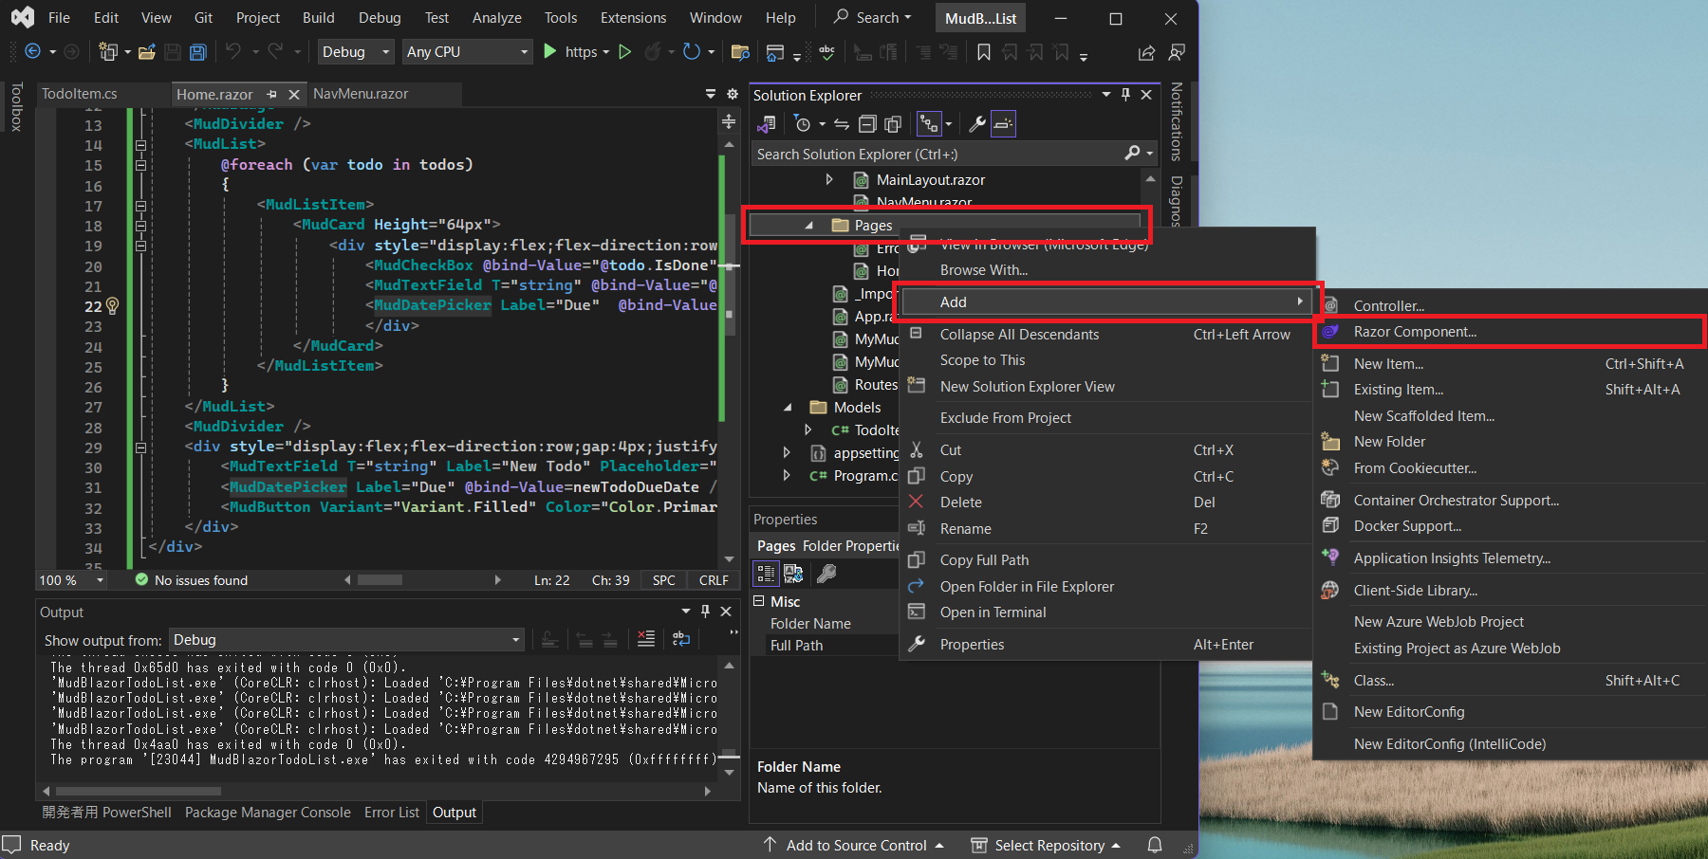Click the CRLF line ending button
This screenshot has height=859, width=1708.
[714, 580]
